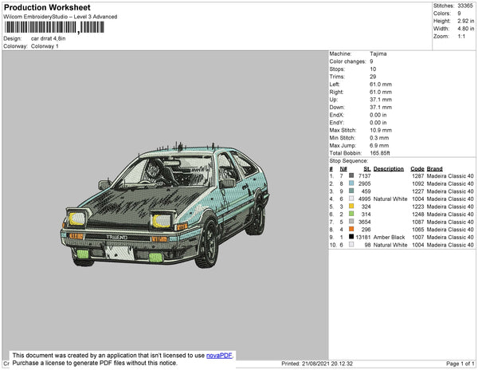Click the Stop Sequence label

click(350, 160)
